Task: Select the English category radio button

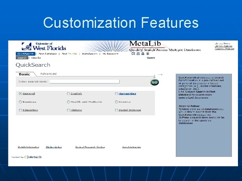Action: (68, 94)
